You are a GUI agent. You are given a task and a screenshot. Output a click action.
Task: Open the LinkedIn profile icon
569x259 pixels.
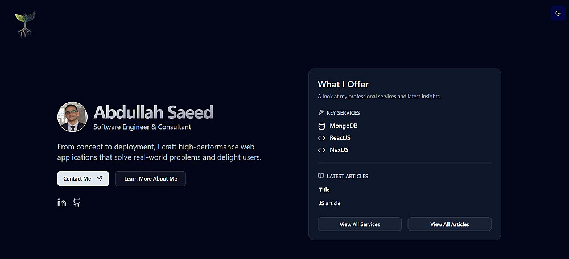click(62, 203)
